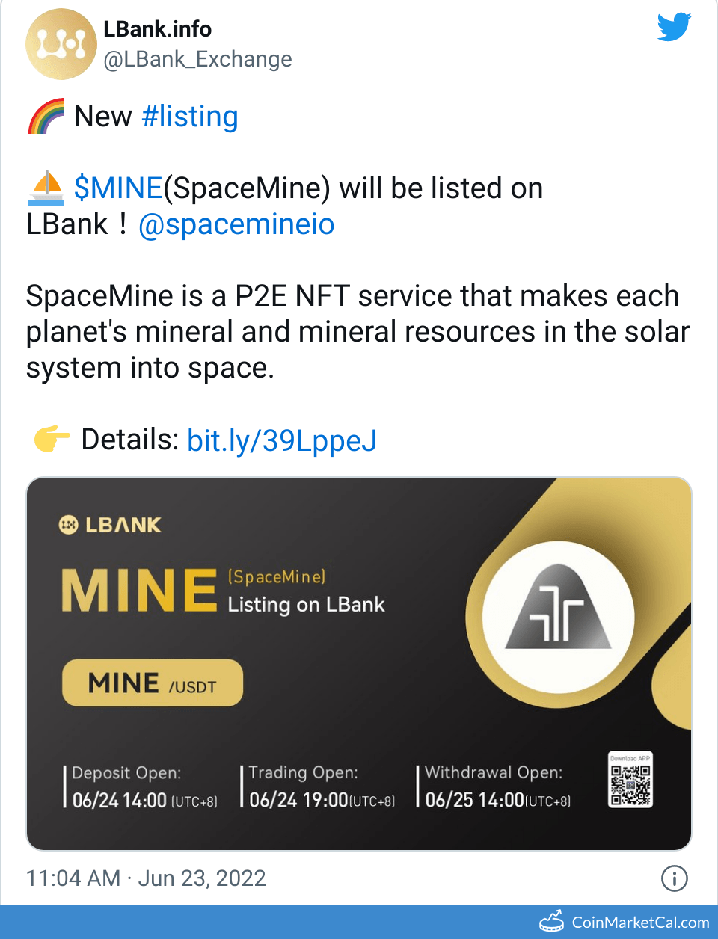Open the #listing hashtag
The width and height of the screenshot is (718, 939).
tap(189, 116)
